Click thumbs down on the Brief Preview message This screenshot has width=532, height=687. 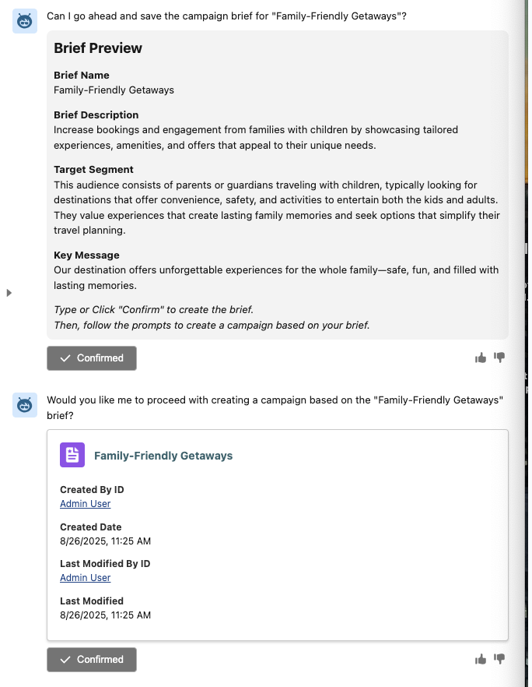[499, 358]
